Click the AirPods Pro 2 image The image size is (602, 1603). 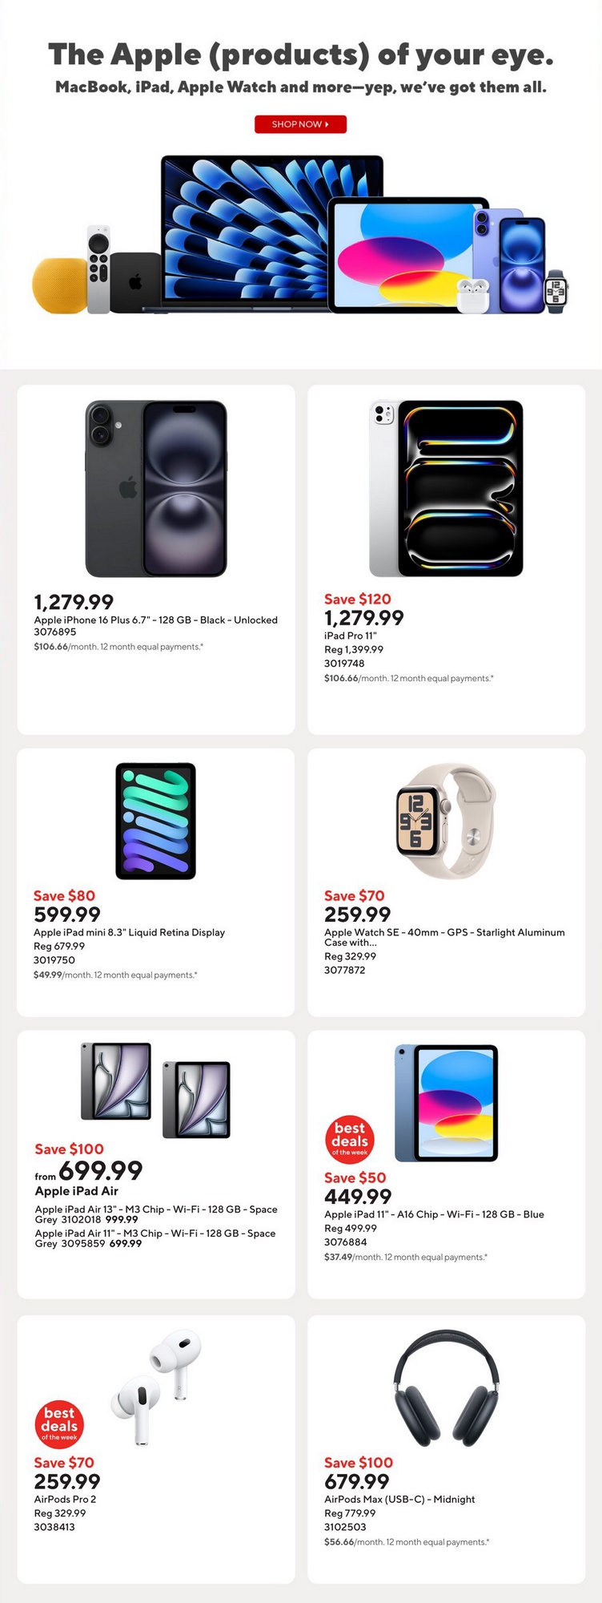pos(157,1388)
